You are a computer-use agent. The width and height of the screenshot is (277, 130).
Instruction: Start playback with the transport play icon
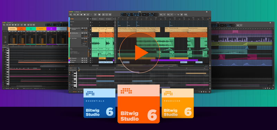click(78, 14)
